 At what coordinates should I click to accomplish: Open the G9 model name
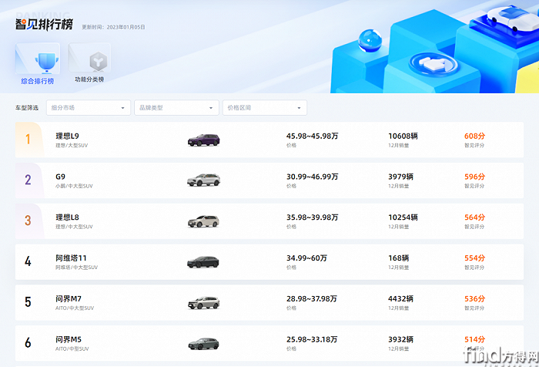(x=60, y=177)
